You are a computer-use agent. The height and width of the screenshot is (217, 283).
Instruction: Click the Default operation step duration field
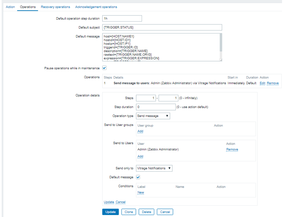coord(122,19)
